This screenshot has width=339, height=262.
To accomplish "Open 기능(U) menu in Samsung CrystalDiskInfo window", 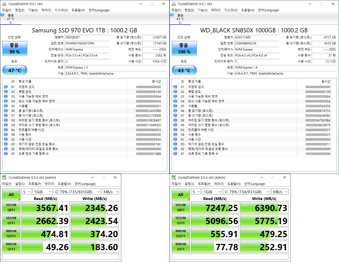I will (33, 10).
